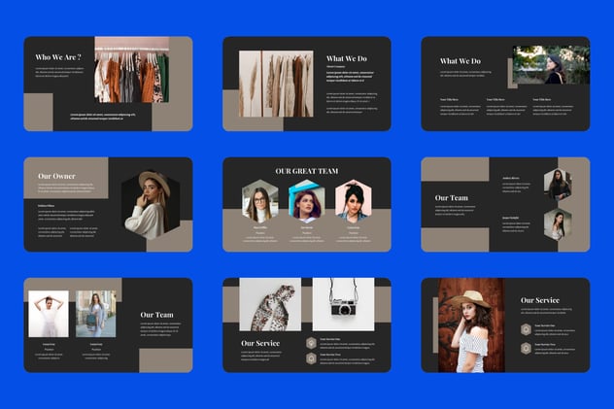Click the patterned scarf photo
This screenshot has width=614, height=409.
(270, 304)
